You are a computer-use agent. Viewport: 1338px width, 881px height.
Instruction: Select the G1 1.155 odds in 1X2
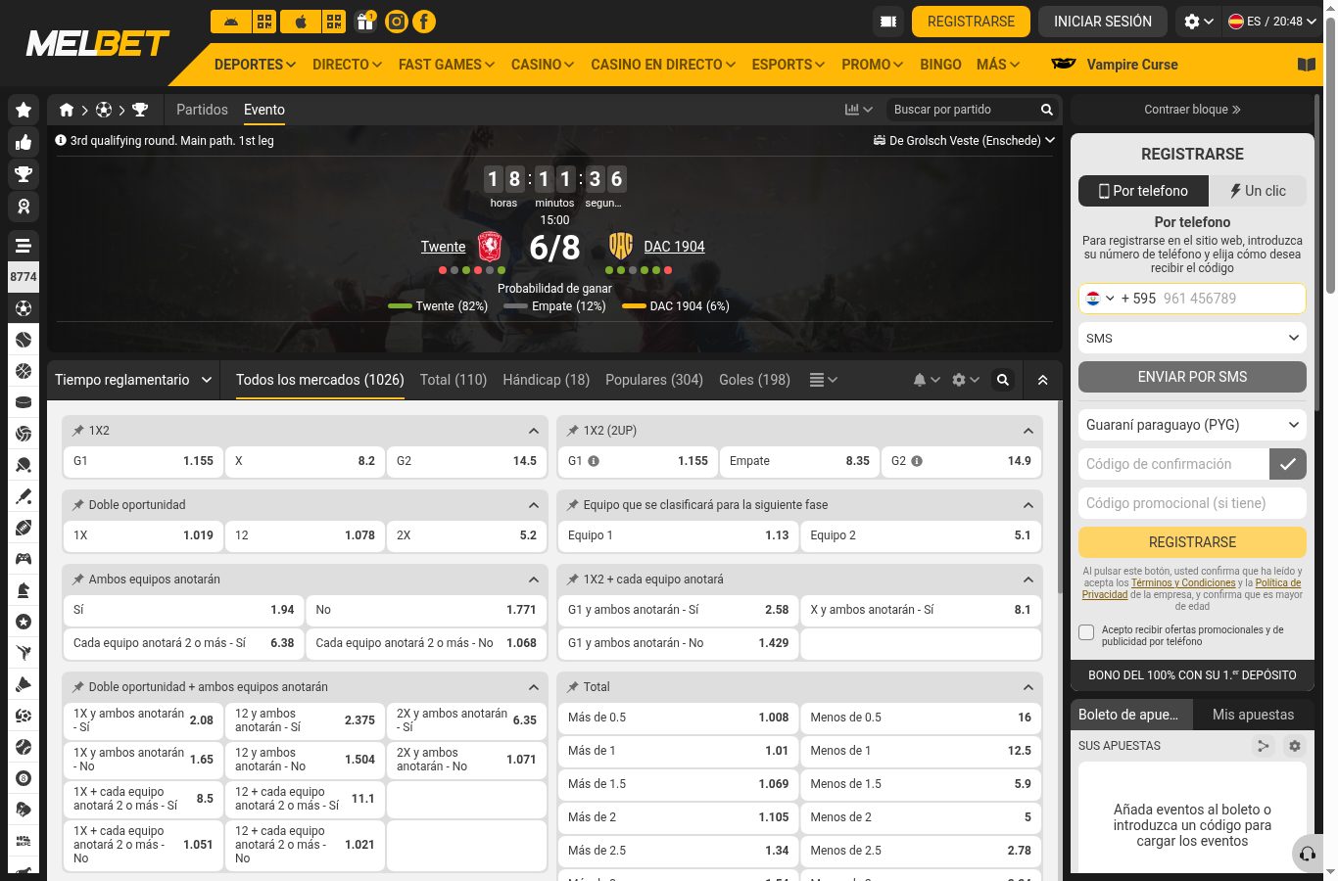click(x=144, y=461)
